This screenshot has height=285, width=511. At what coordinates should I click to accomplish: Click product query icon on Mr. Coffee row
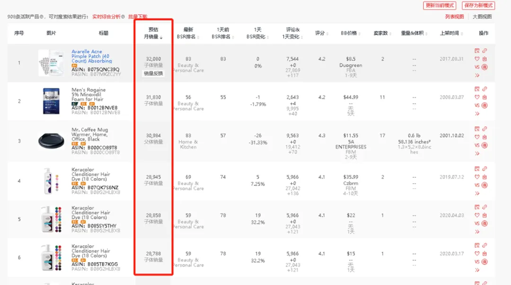coord(477,129)
